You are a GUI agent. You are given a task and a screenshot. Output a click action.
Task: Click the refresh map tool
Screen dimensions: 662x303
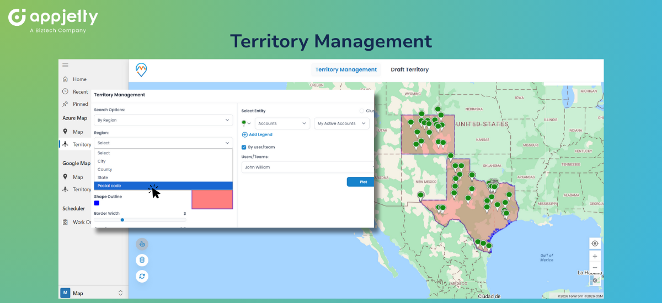[142, 276]
